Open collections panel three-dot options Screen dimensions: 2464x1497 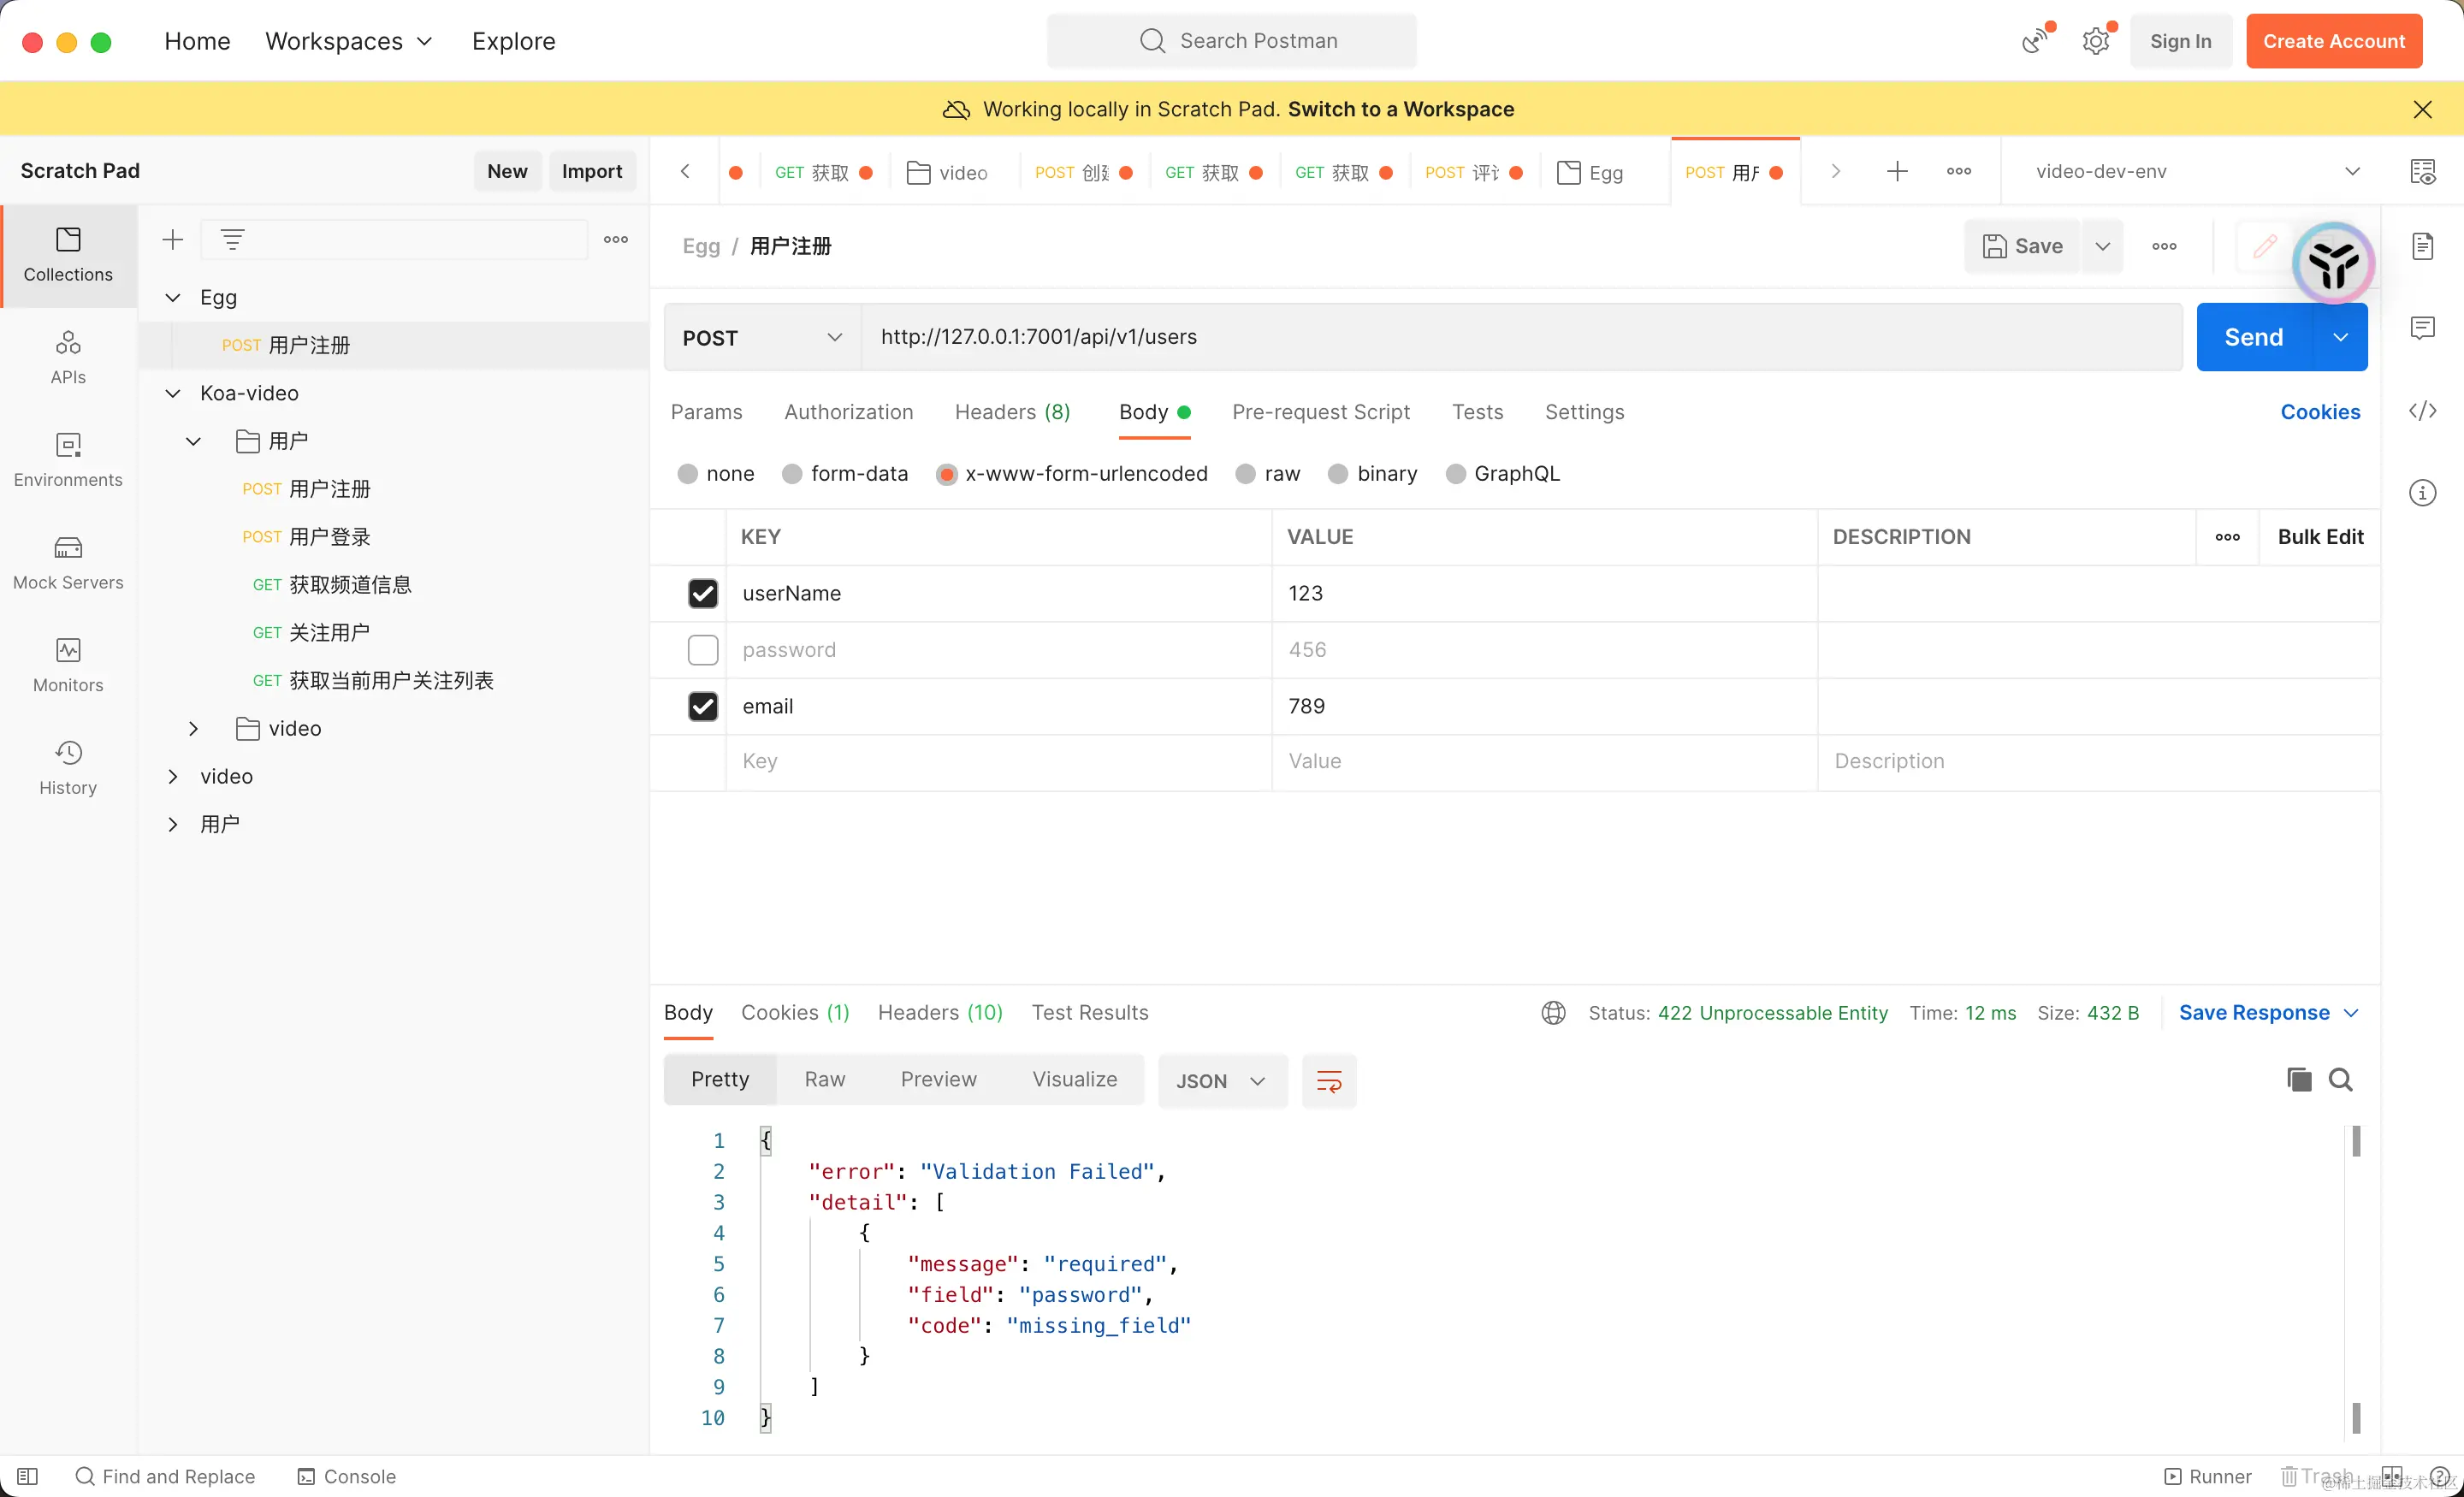[616, 240]
